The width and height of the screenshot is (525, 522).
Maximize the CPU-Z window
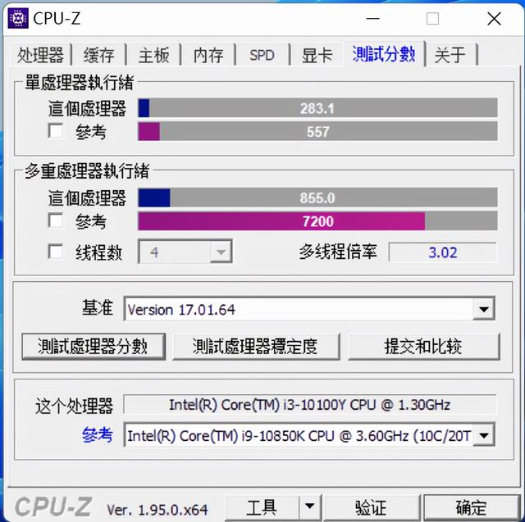[x=432, y=19]
